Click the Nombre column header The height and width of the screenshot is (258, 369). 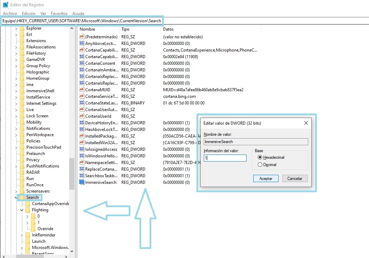pos(98,29)
